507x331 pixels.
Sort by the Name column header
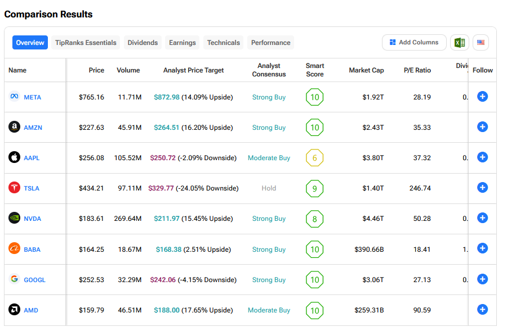17,70
